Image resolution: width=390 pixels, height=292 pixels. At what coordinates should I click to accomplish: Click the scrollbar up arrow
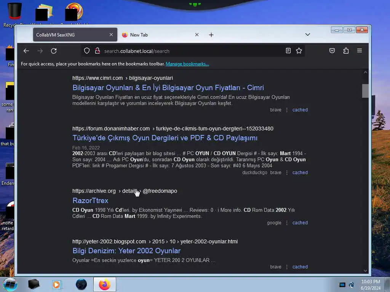click(x=365, y=73)
